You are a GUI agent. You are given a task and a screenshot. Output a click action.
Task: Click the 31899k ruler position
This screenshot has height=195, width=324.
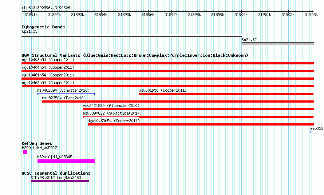(x=218, y=15)
